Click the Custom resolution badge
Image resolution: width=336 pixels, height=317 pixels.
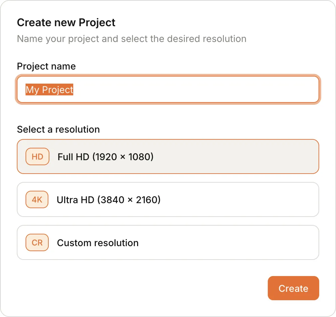[x=37, y=242]
